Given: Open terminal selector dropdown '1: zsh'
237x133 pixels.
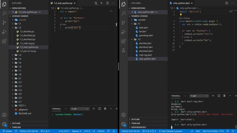Looking at the screenshot, I should tap(80, 109).
